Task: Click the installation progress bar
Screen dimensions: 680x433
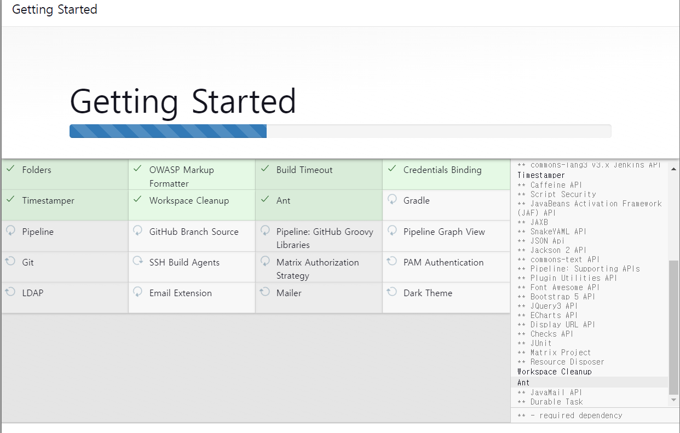Action: (x=340, y=131)
